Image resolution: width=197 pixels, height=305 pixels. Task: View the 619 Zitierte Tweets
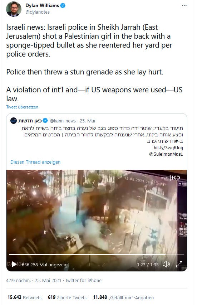[67, 297]
